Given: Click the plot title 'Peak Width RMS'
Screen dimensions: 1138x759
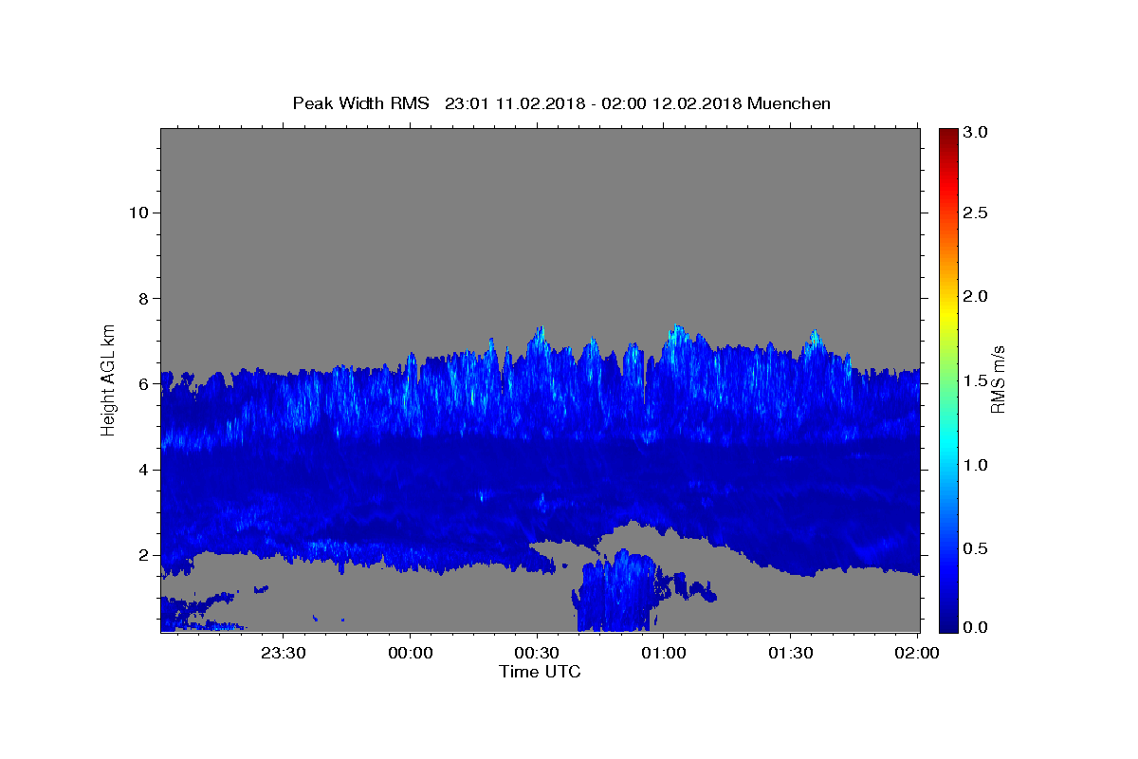Looking at the screenshot, I should [x=360, y=103].
